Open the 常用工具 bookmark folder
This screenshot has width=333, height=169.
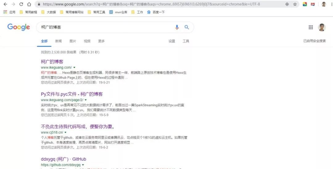97,12
